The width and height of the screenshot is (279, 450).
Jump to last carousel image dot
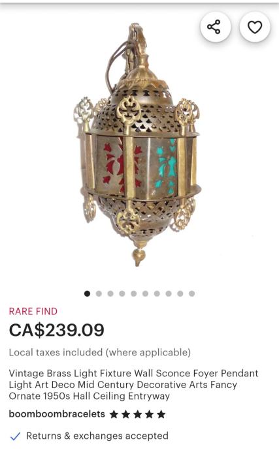(x=192, y=293)
